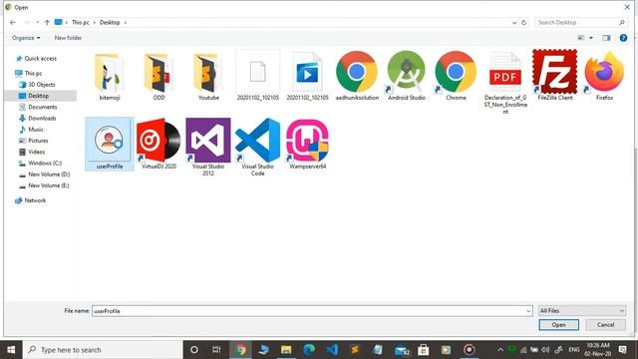Viewport: 638px width, 359px height.
Task: Click the taskbar search box
Action: [103, 350]
